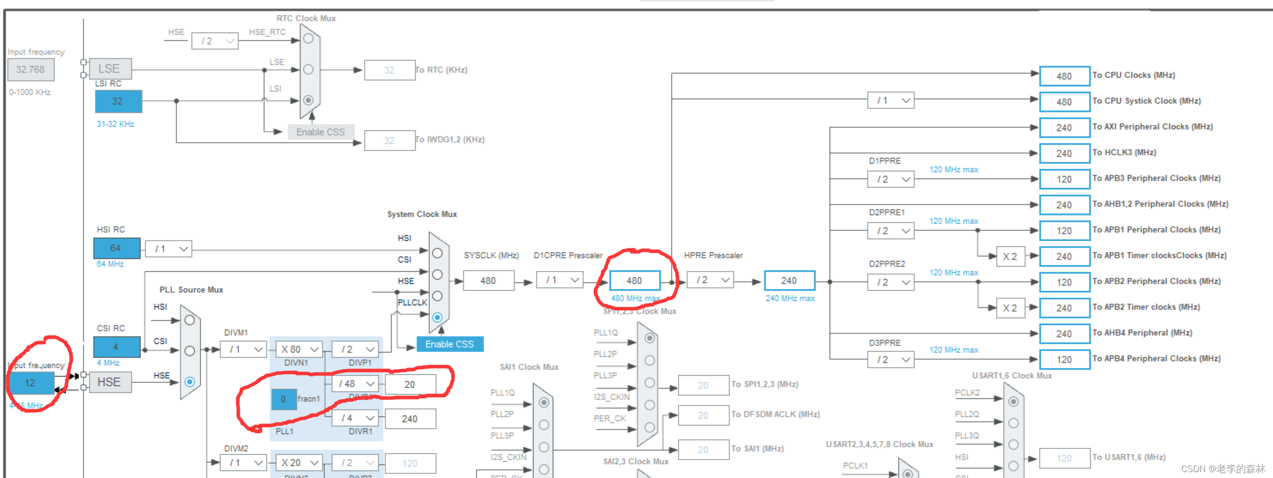Click the To AXI Peripheral Clocks value
This screenshot has height=478, width=1273.
click(x=1065, y=128)
